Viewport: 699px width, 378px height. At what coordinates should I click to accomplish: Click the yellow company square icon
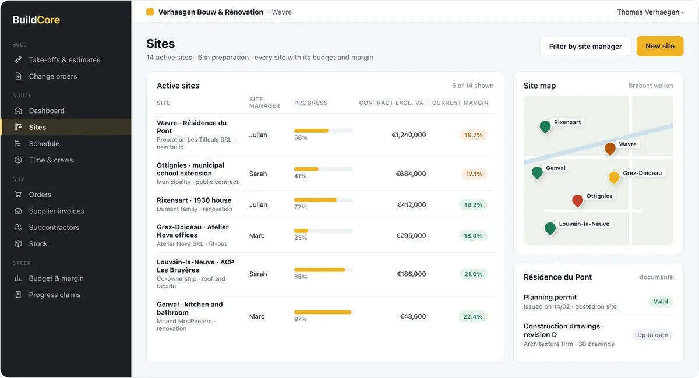click(150, 12)
